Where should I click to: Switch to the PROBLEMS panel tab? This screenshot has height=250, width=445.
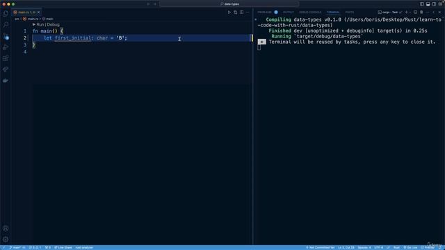(x=264, y=12)
